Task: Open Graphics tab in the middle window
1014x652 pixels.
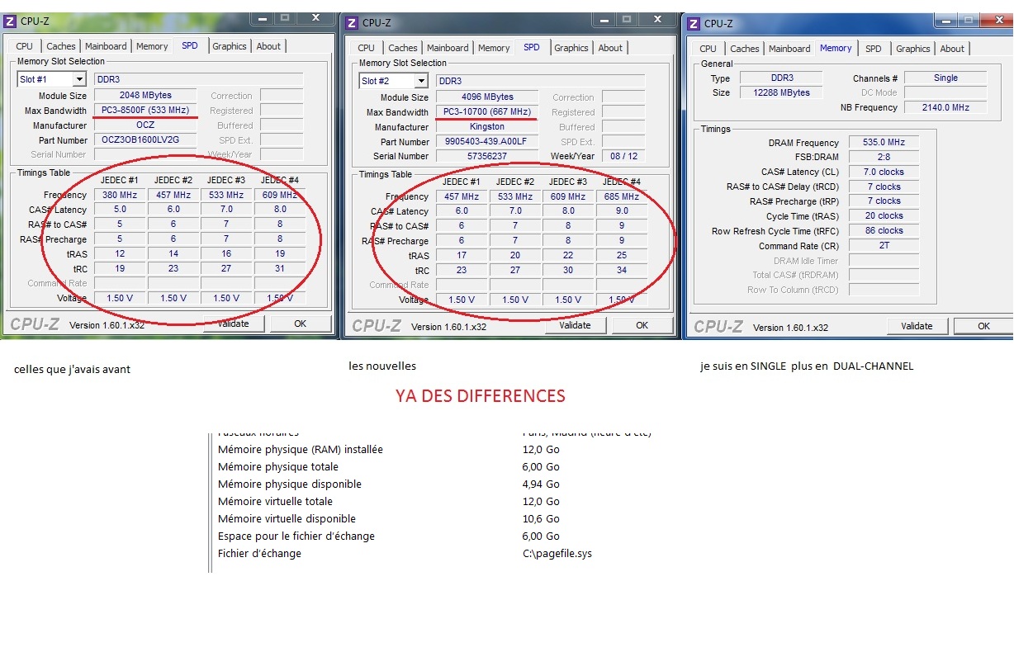Action: 571,48
